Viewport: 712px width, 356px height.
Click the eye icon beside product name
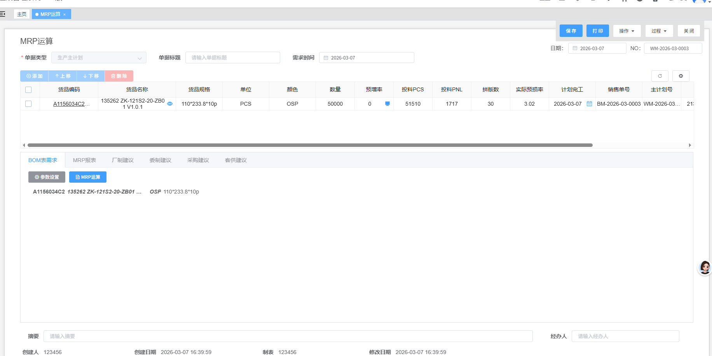[x=170, y=104]
